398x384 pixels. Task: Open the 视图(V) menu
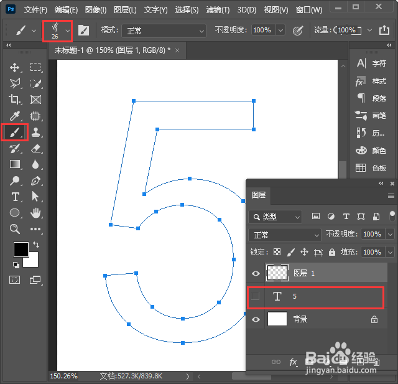(x=276, y=10)
